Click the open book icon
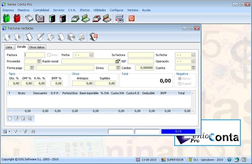The height and width of the screenshot is (164, 252). pos(40,18)
